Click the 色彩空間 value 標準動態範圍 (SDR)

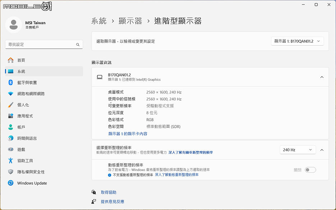[164, 126]
